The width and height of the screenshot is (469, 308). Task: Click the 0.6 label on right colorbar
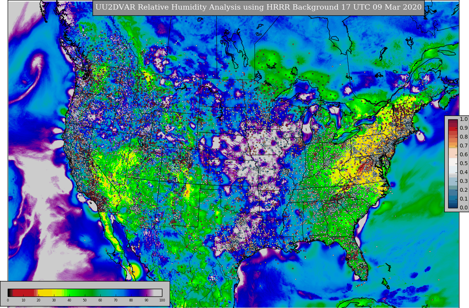[x=464, y=155]
